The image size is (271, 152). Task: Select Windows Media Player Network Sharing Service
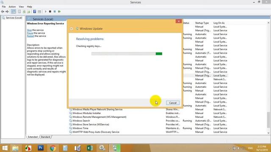97,109
